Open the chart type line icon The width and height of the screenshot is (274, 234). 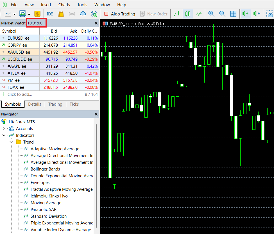[x=8, y=14]
